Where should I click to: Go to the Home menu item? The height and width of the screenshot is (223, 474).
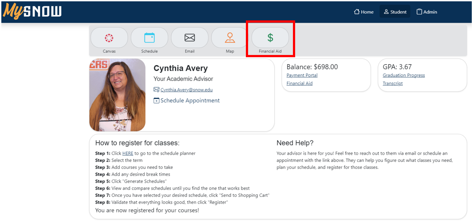[x=367, y=12]
